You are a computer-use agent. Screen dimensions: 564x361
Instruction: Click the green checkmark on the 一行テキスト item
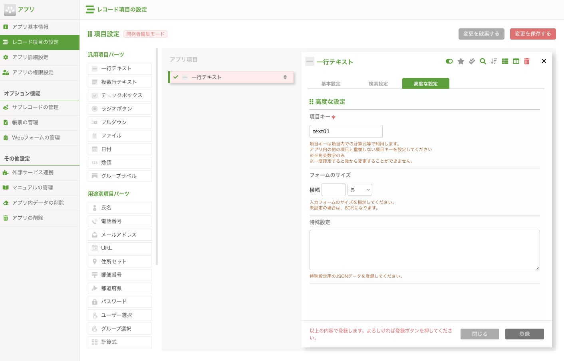click(x=176, y=78)
